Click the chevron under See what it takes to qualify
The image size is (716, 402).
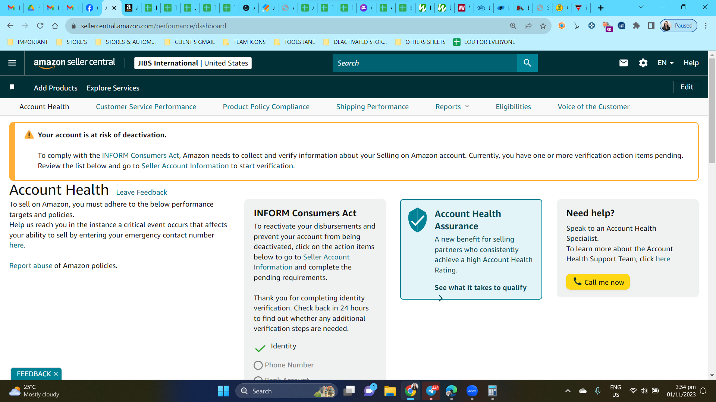[x=441, y=298]
